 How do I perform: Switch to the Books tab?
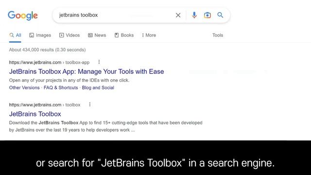124,35
